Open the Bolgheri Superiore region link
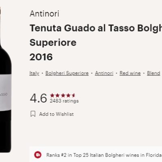 (x=67, y=73)
